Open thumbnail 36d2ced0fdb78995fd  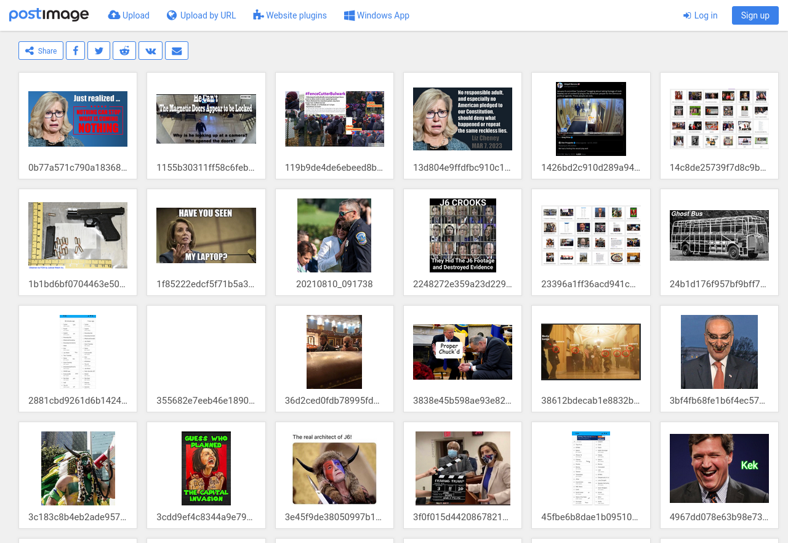coord(334,352)
